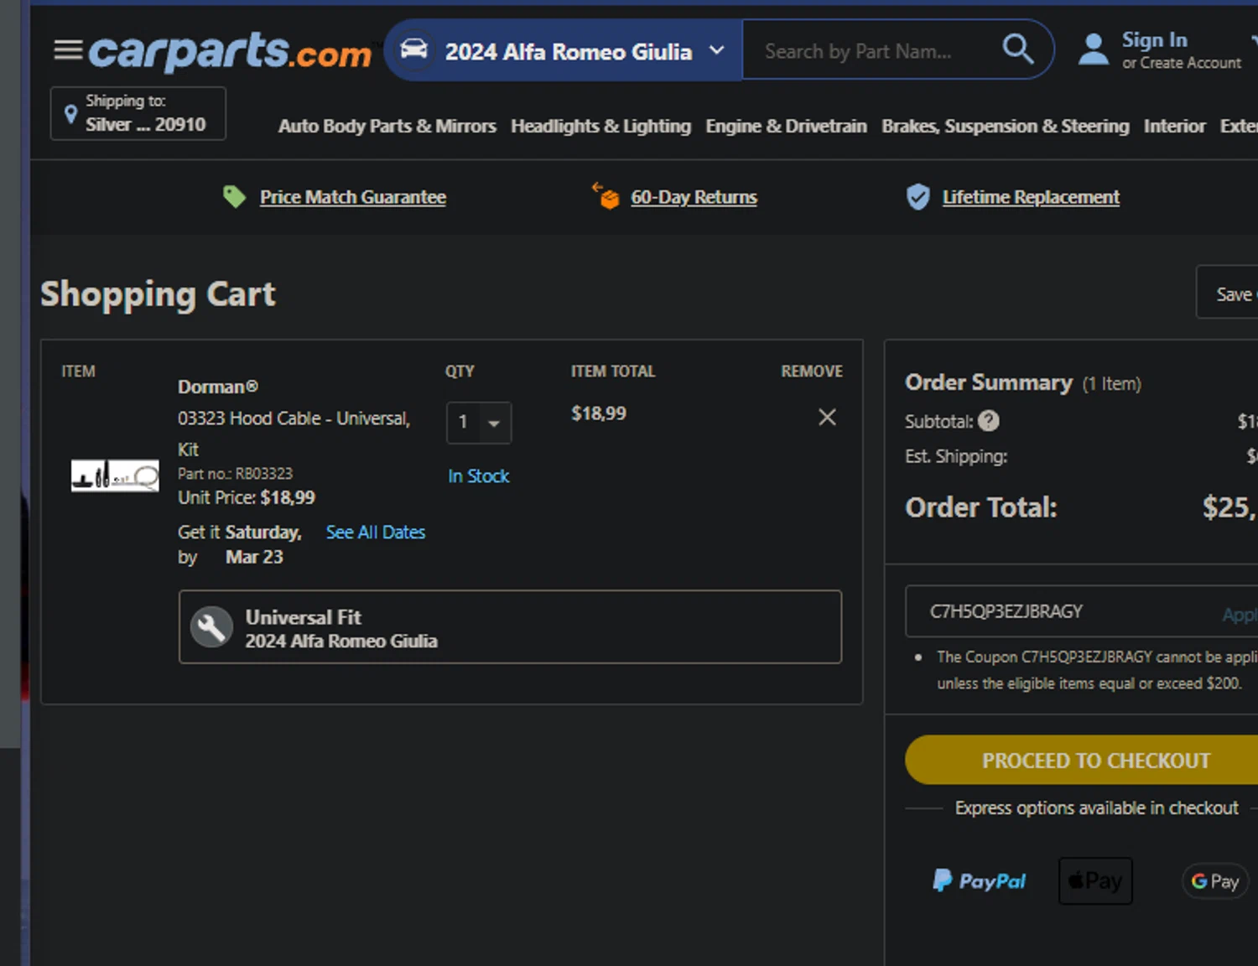1258x966 pixels.
Task: Click the Subtotal question mark help icon
Action: [989, 421]
